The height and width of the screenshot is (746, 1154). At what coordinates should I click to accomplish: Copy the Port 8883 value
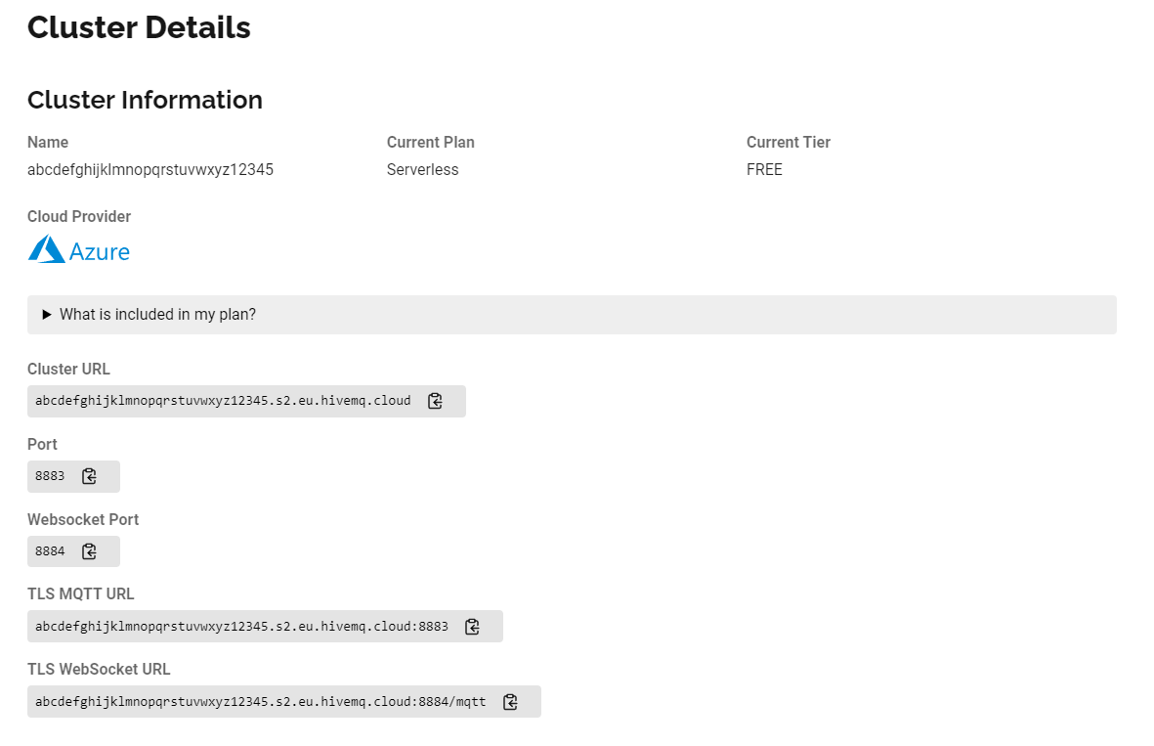click(x=89, y=476)
